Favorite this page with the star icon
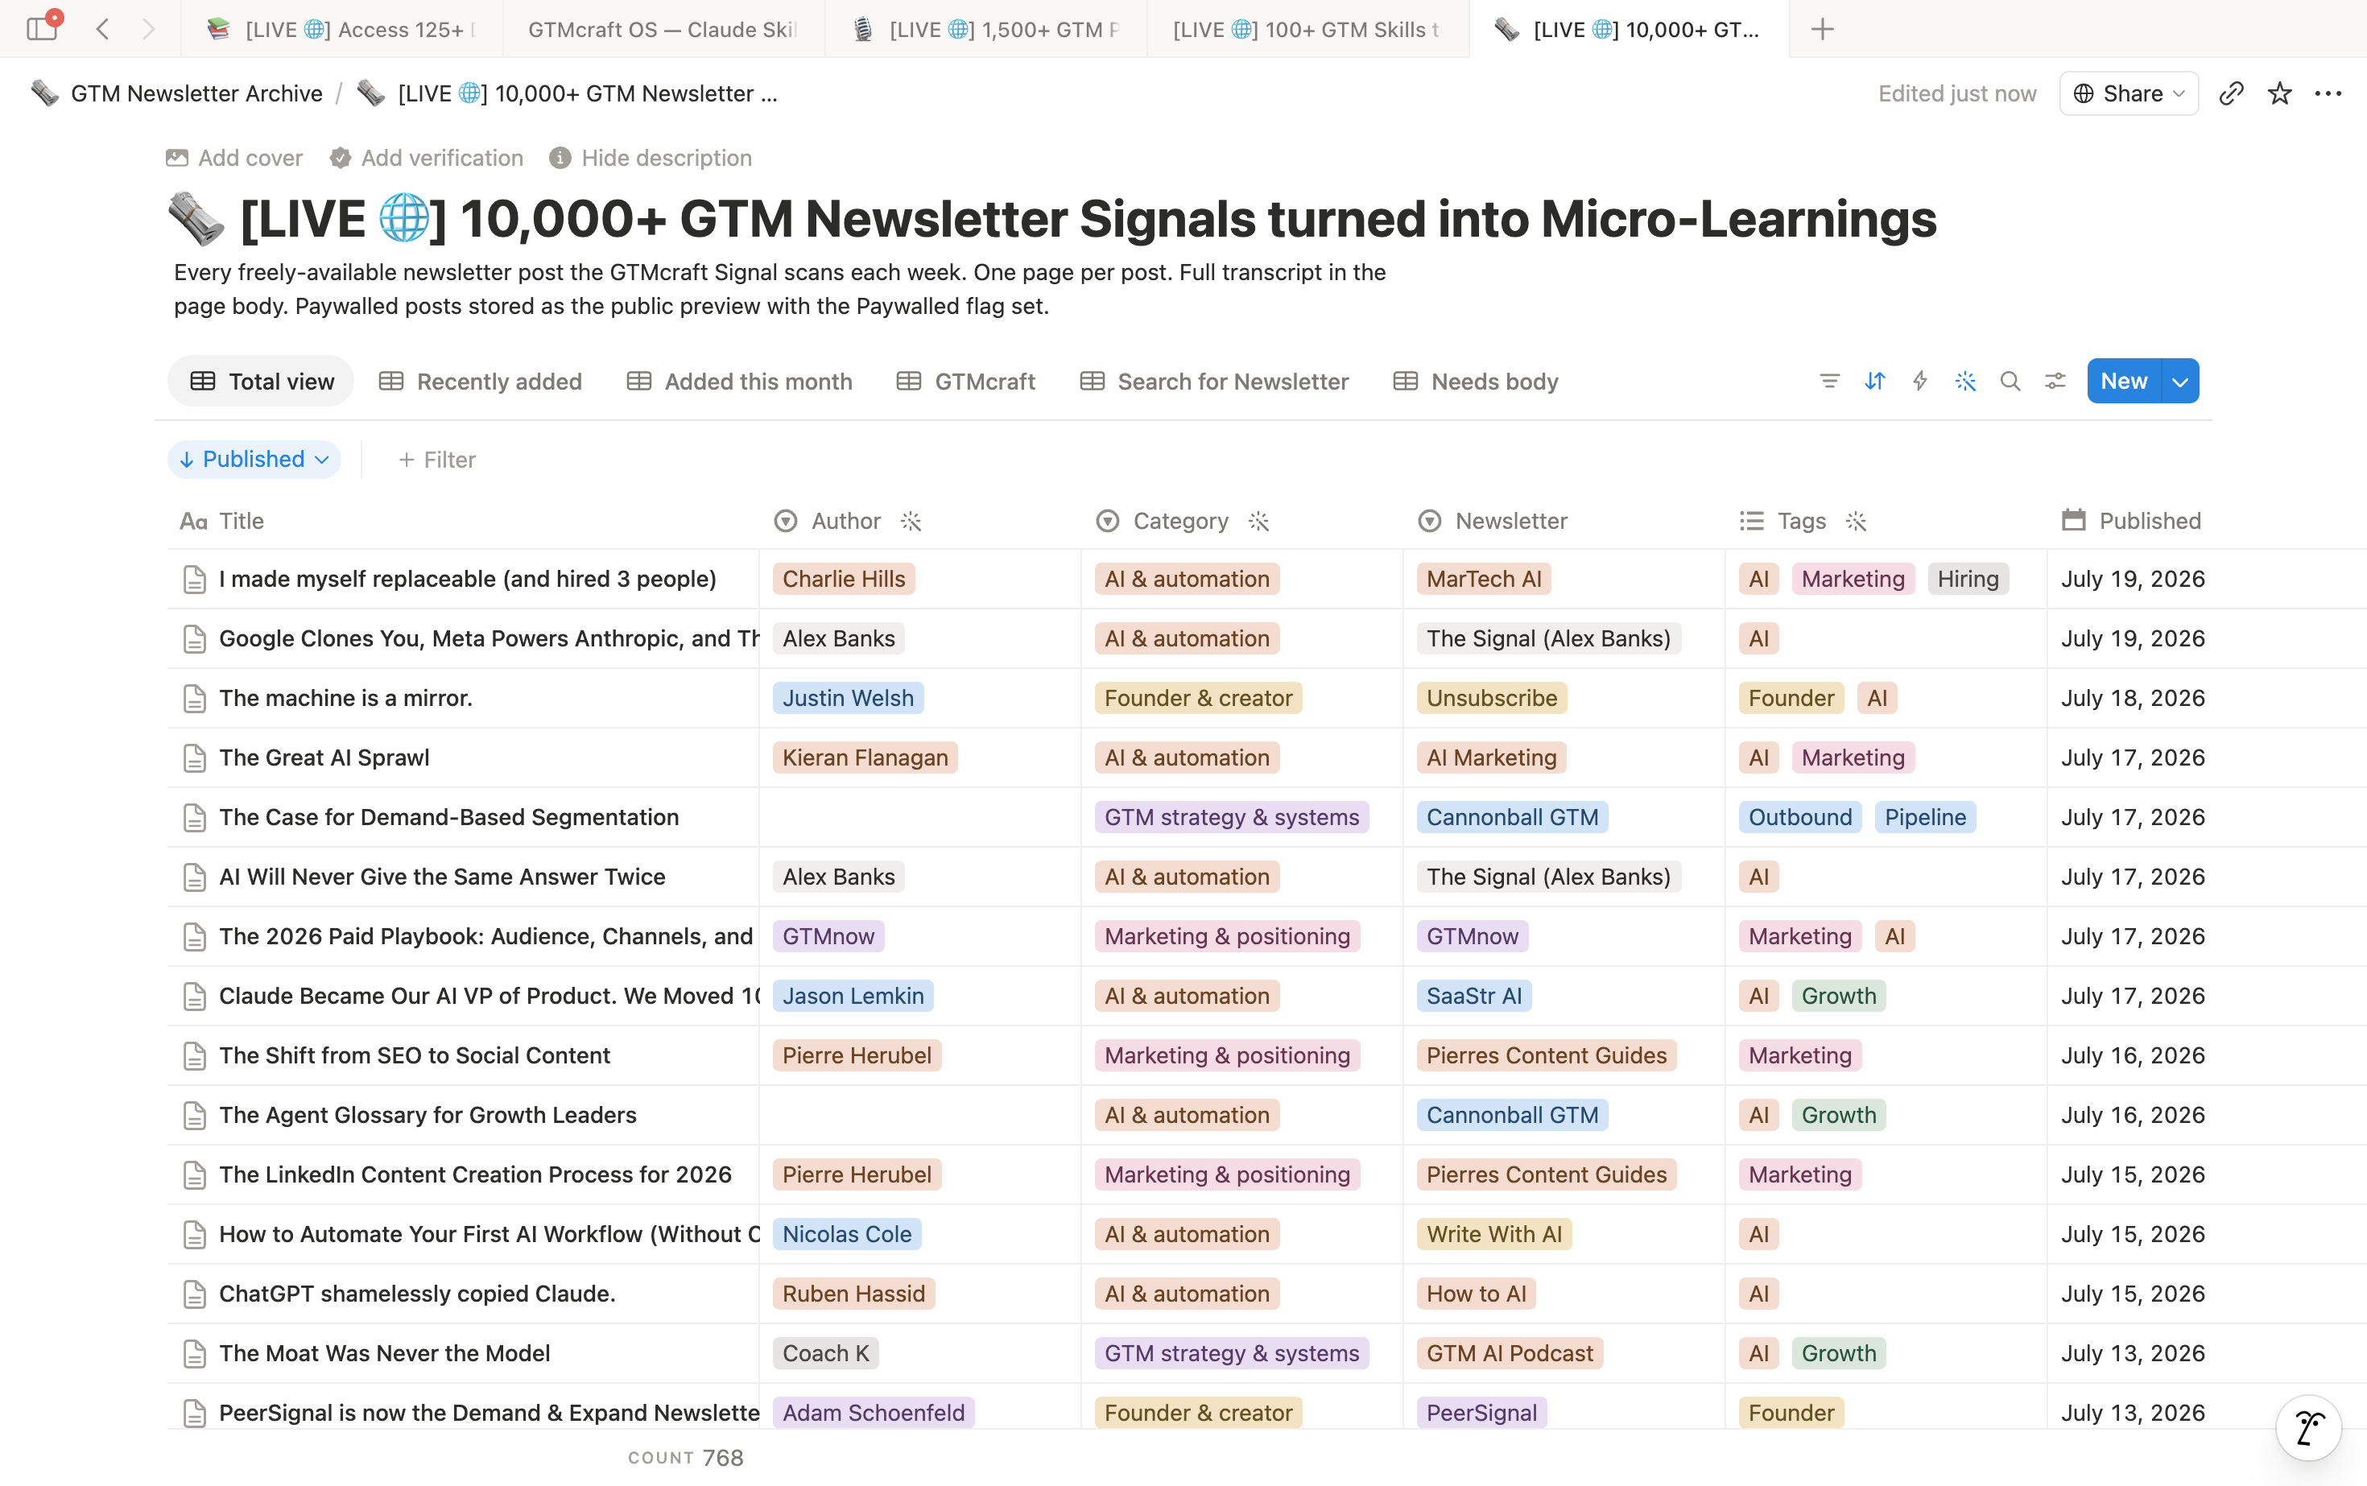 pos(2279,93)
